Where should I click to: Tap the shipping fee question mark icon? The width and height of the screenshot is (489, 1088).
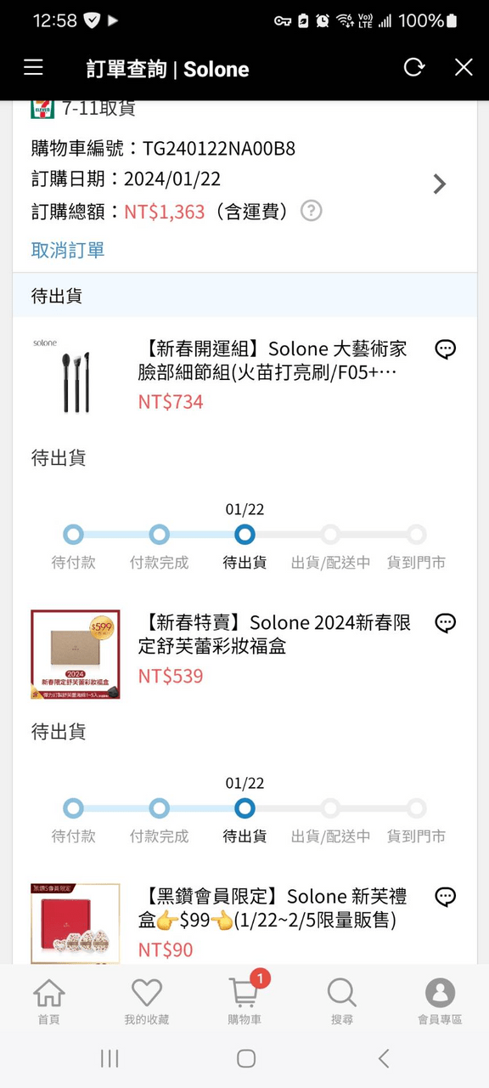[x=310, y=211]
